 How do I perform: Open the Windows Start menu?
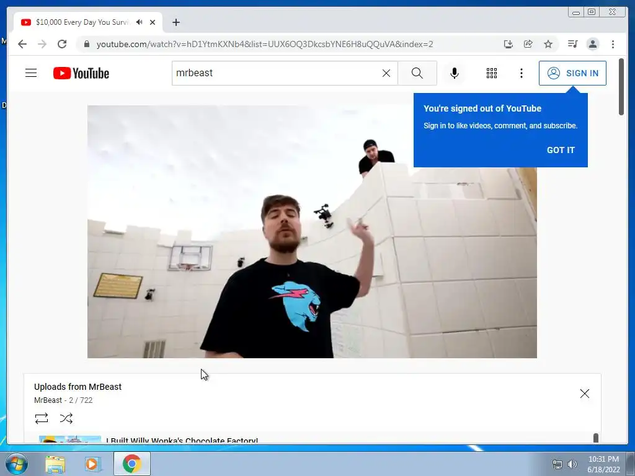(17, 464)
